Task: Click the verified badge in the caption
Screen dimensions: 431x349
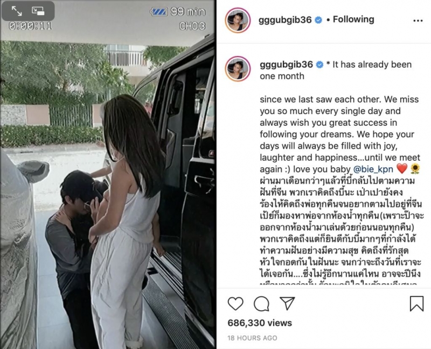Action: pyautogui.click(x=319, y=65)
